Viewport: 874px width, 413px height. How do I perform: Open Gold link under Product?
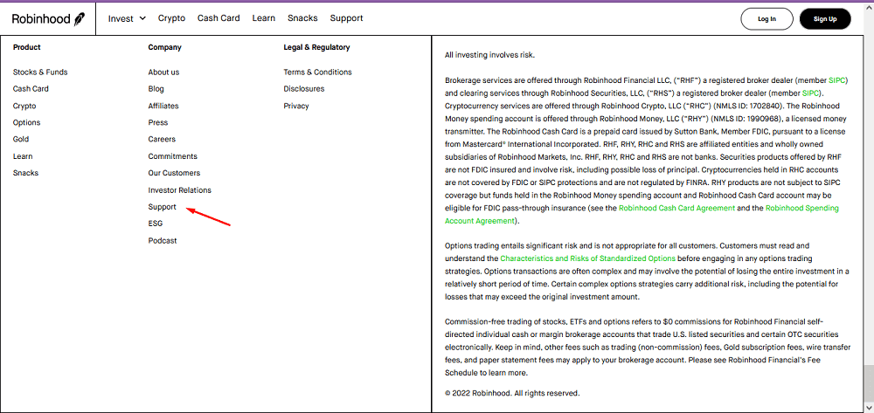click(21, 139)
